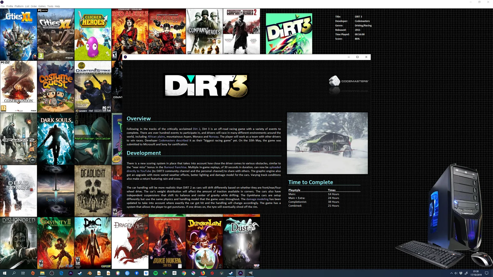Viewport: 493px width, 277px height.
Task: Open the Codemasters described link
Action: (x=173, y=140)
